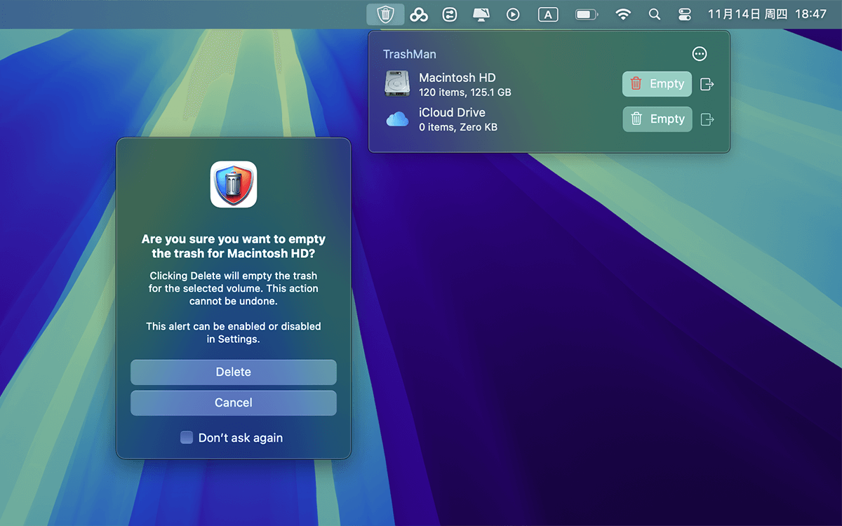This screenshot has height=526, width=842.
Task: Open the Wi-Fi menu
Action: pyautogui.click(x=623, y=14)
